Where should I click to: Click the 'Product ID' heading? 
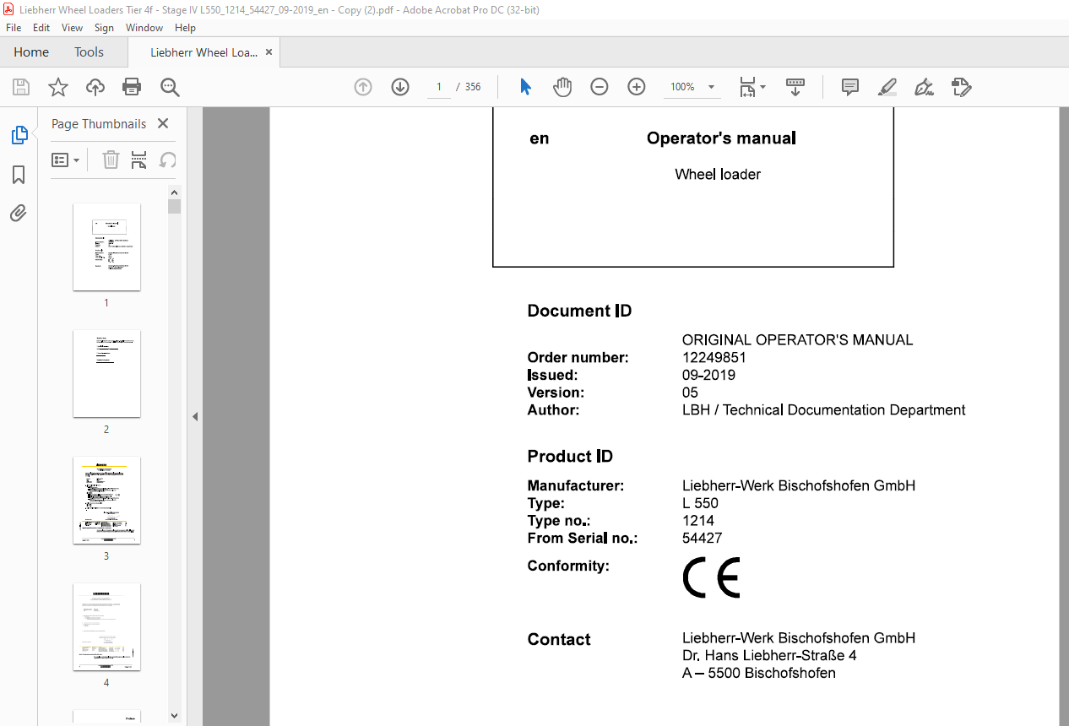(570, 457)
